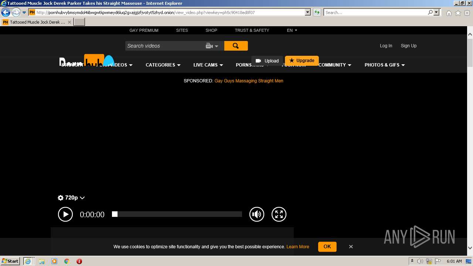Click the green refresh page icon
This screenshot has height=266, width=473.
pyautogui.click(x=317, y=12)
